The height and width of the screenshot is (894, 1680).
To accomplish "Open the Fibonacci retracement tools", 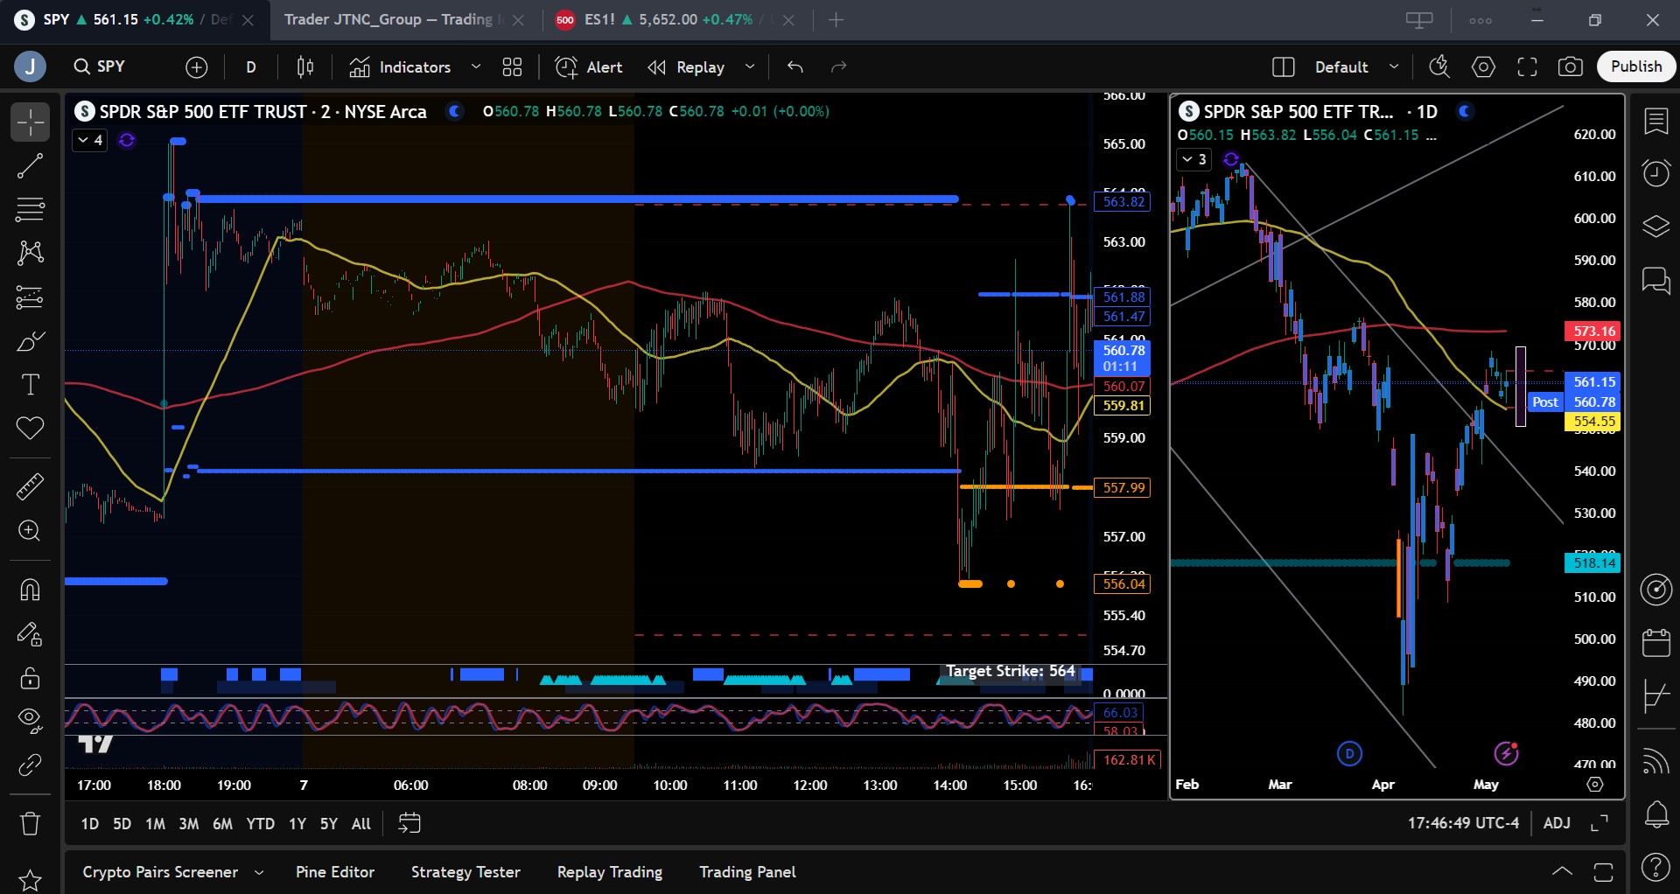I will click(x=30, y=210).
